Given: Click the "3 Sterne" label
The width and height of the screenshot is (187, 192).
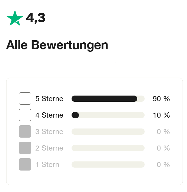Looking at the screenshot, I should click(49, 132).
